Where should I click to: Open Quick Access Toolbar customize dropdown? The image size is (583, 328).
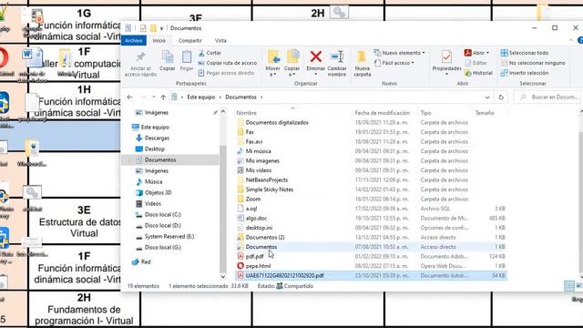click(161, 28)
